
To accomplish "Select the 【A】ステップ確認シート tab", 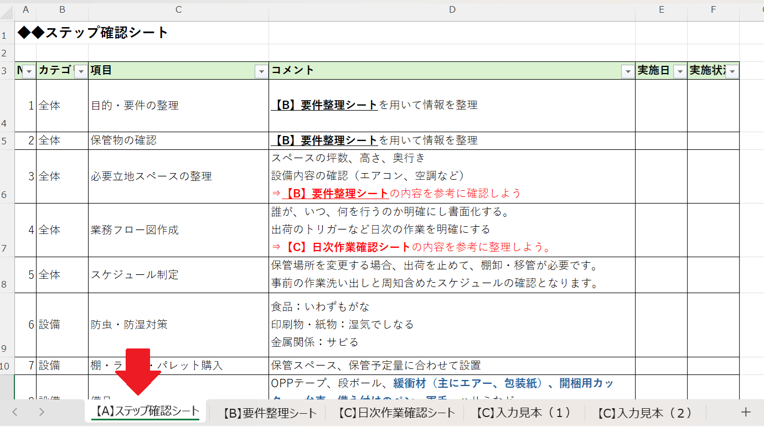I will [145, 412].
